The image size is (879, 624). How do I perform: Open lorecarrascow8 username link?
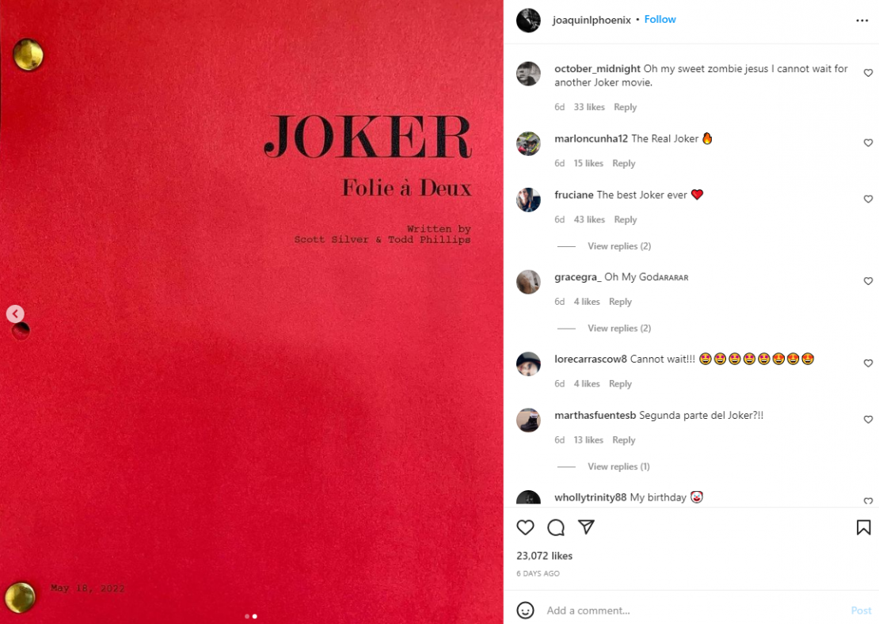coord(590,359)
